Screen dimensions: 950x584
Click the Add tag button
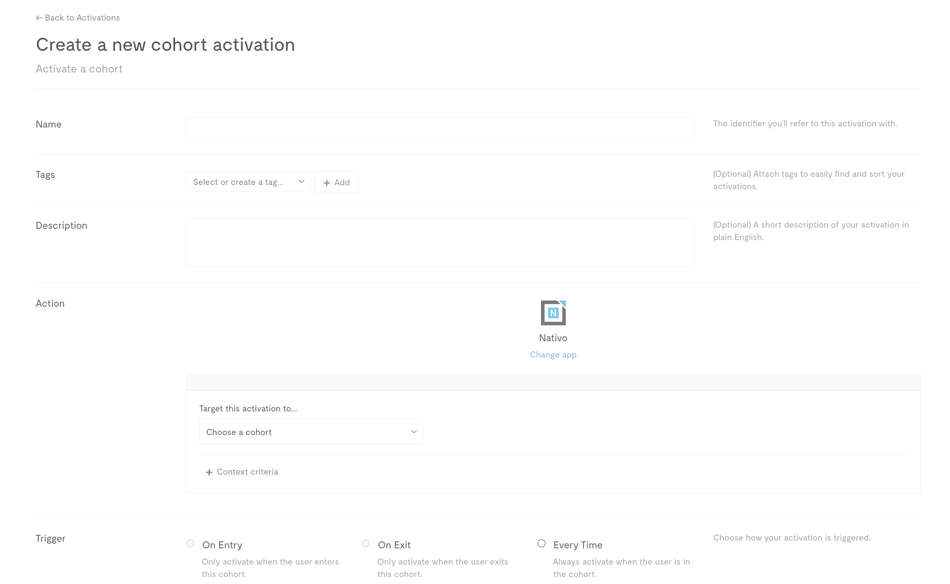pos(336,182)
